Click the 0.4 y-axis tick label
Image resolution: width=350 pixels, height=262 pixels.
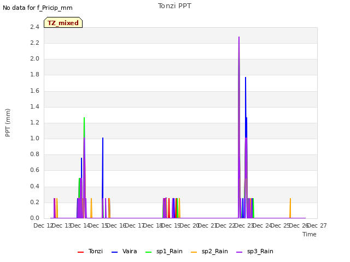(x=34, y=186)
